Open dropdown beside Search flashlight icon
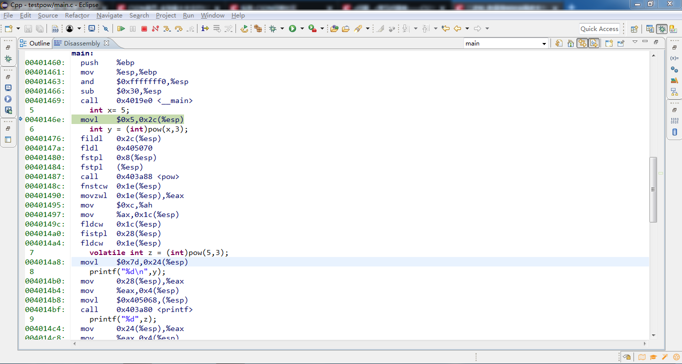 [x=367, y=29]
